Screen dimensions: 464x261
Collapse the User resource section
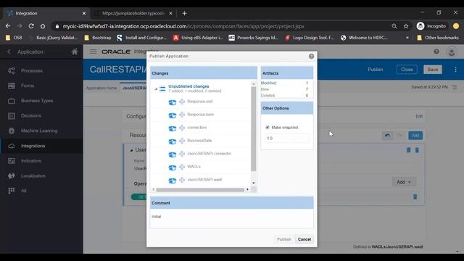pos(131,150)
